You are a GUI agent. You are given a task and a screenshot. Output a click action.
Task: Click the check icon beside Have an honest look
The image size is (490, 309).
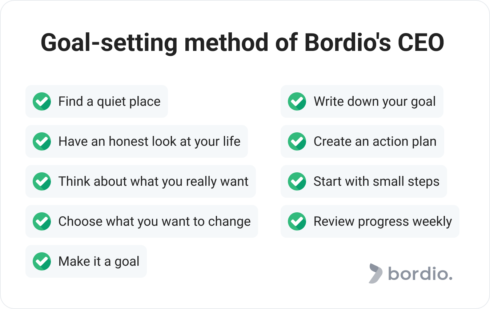(x=42, y=141)
